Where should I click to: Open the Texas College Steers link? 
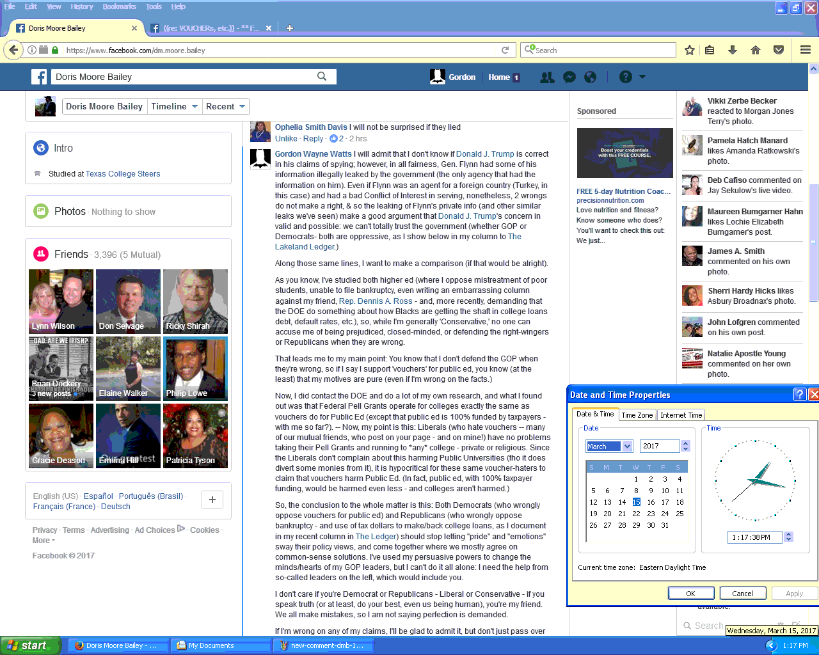[x=123, y=174]
